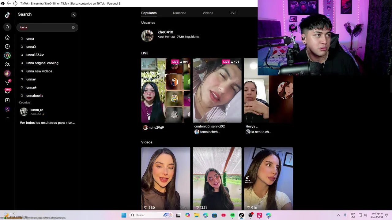Open the nohe3969 live stream thumbnail
Viewport: 392px width, 220px height.
point(166,90)
